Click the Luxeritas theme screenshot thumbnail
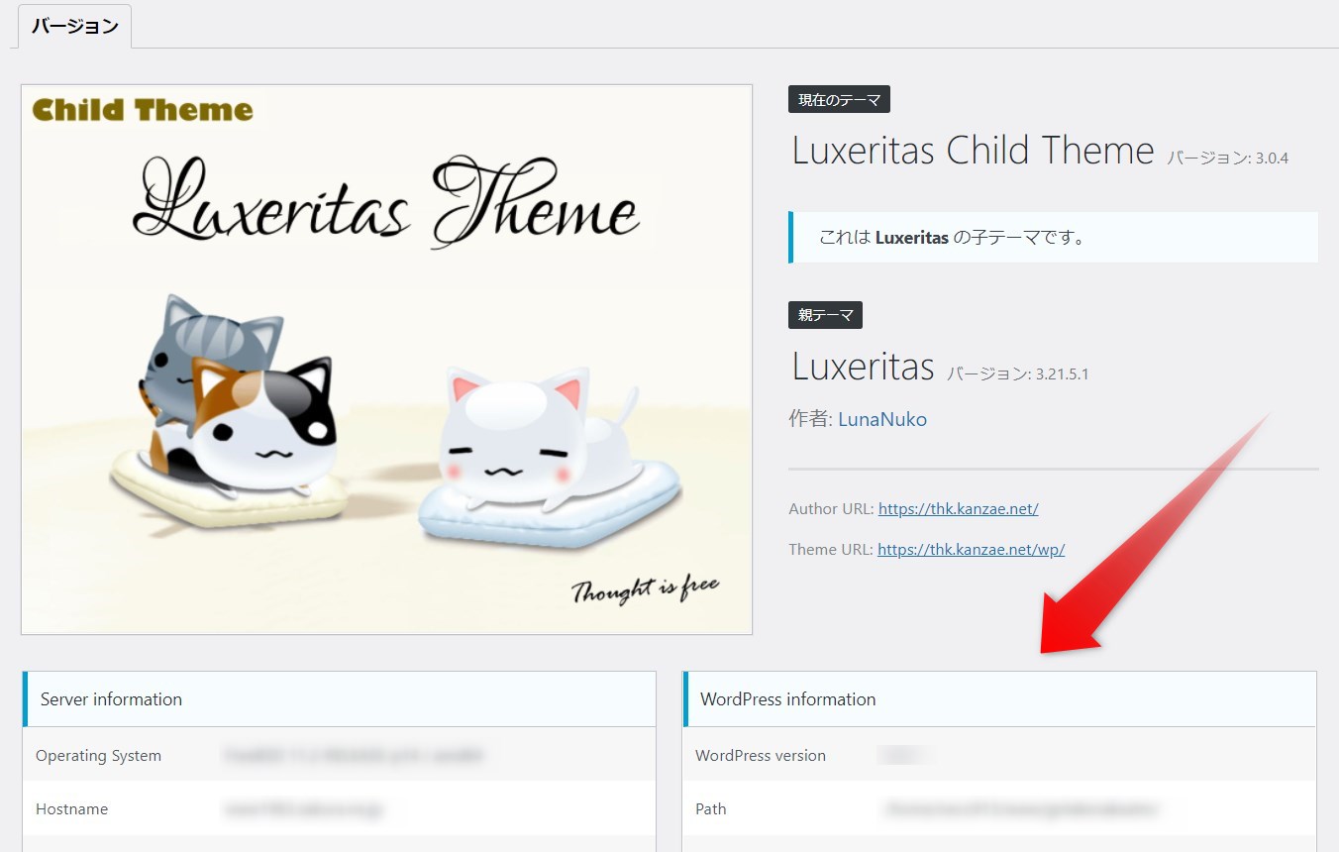This screenshot has height=852, width=1339. click(386, 360)
